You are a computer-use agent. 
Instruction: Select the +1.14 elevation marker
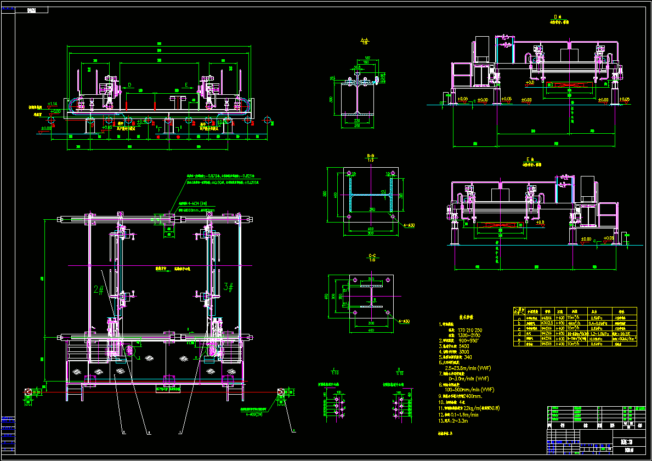(53, 104)
